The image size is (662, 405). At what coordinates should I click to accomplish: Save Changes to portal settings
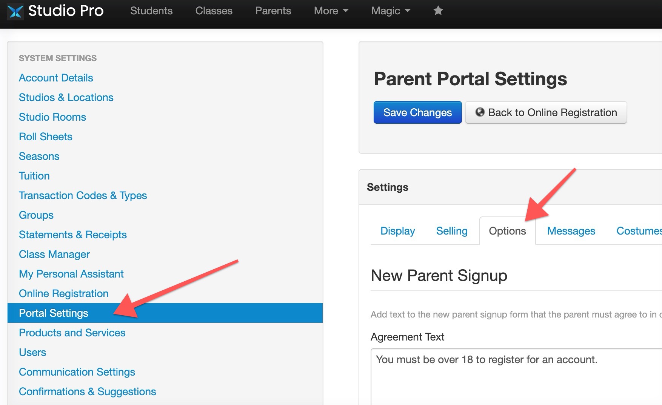[417, 112]
